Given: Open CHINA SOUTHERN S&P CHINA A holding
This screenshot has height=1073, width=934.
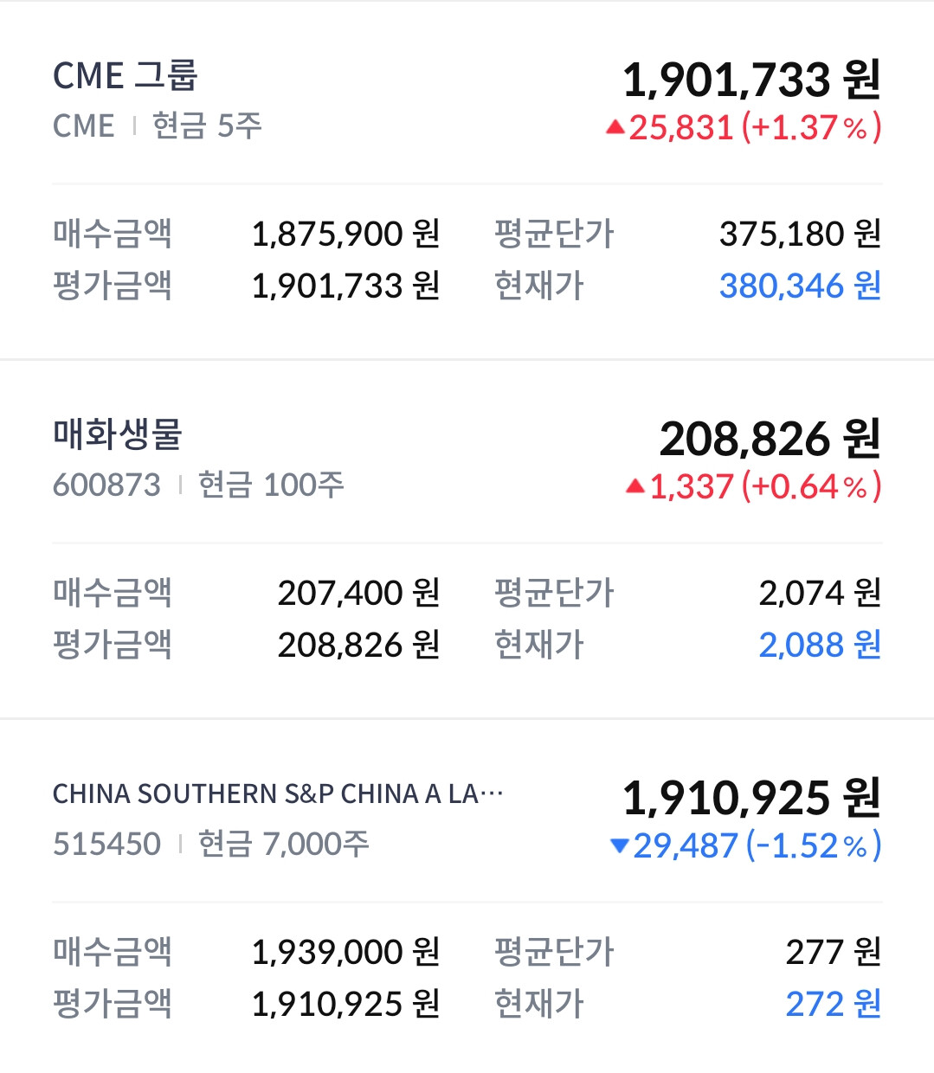Looking at the screenshot, I should (277, 794).
